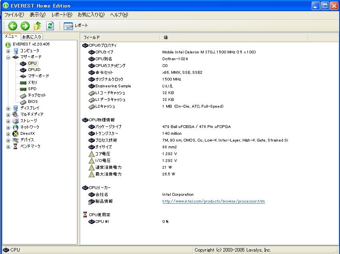Select the SPD tree item
Screen dimensions: 340x254
click(x=32, y=89)
